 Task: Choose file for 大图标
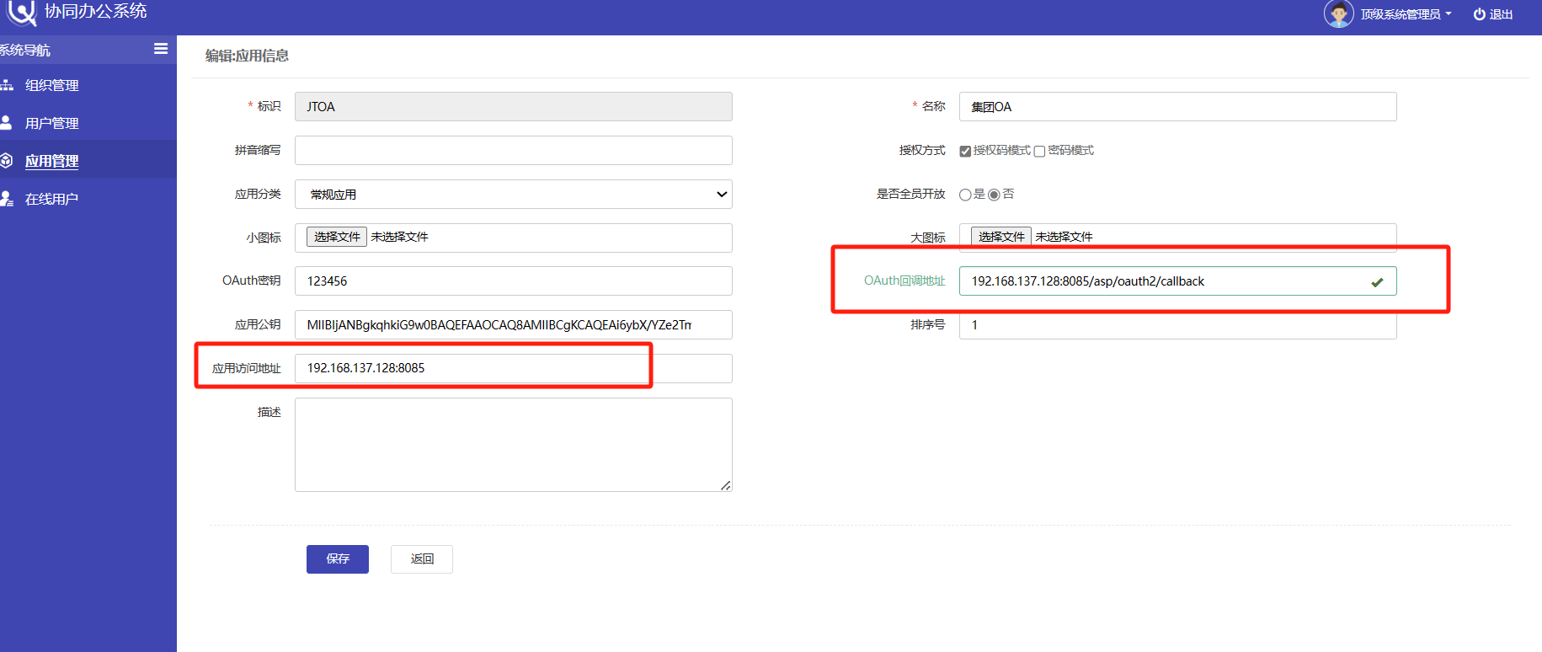pyautogui.click(x=1001, y=237)
